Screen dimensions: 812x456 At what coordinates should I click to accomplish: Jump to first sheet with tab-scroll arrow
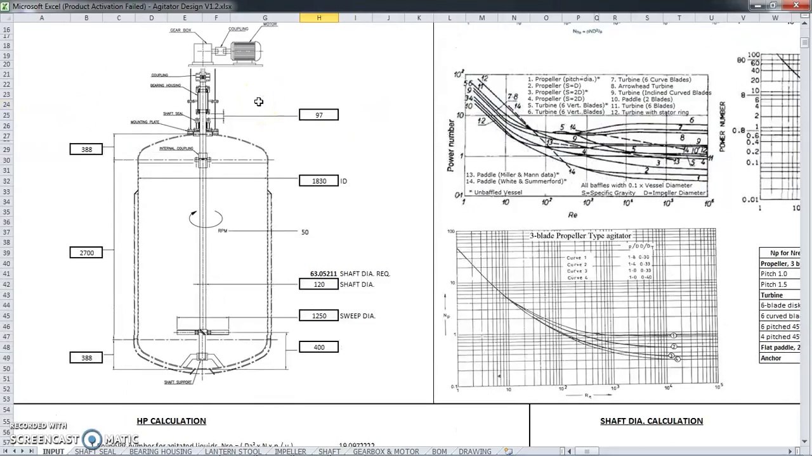click(6, 452)
